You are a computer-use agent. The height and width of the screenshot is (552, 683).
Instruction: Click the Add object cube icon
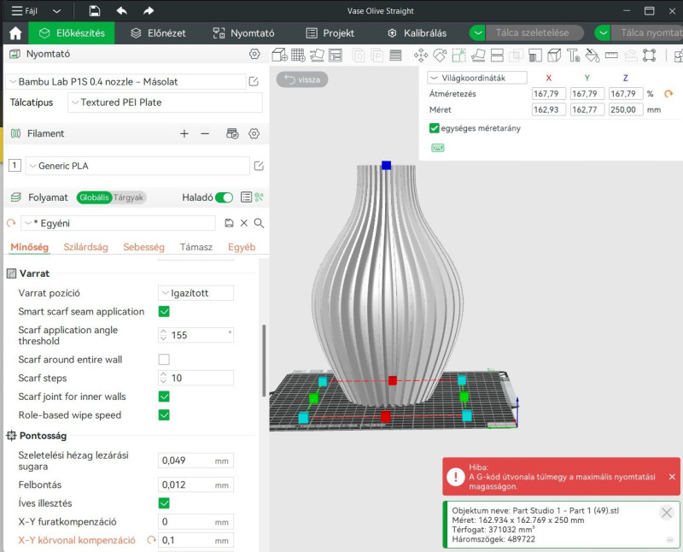pos(279,55)
